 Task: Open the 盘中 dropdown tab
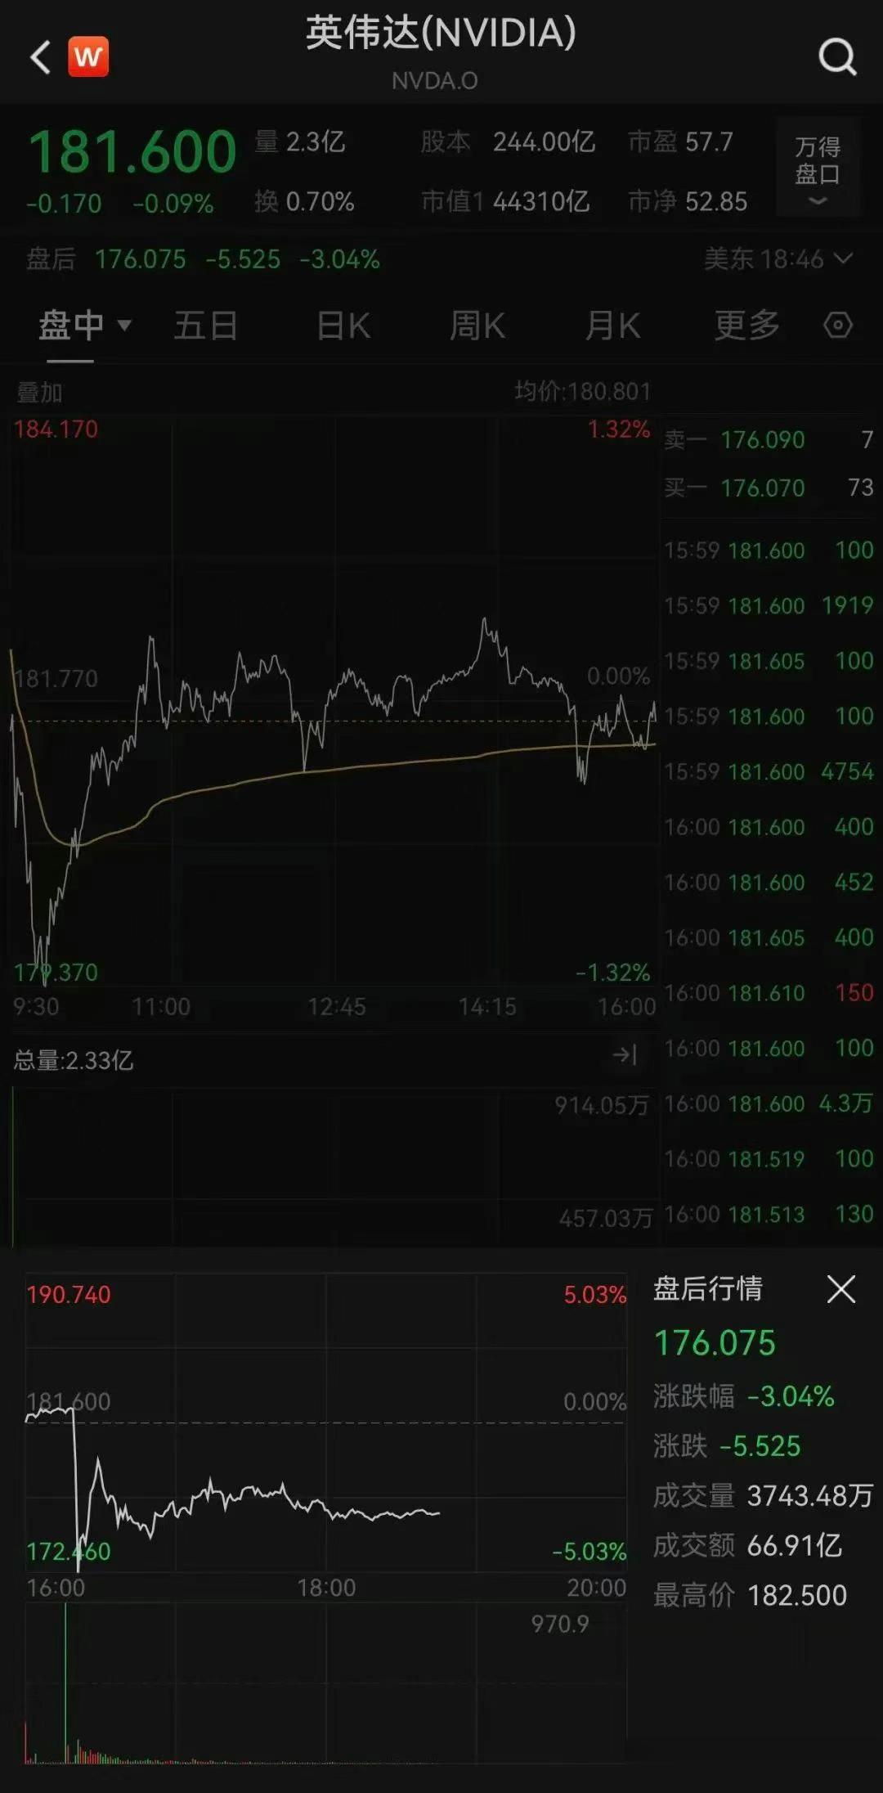pyautogui.click(x=84, y=326)
